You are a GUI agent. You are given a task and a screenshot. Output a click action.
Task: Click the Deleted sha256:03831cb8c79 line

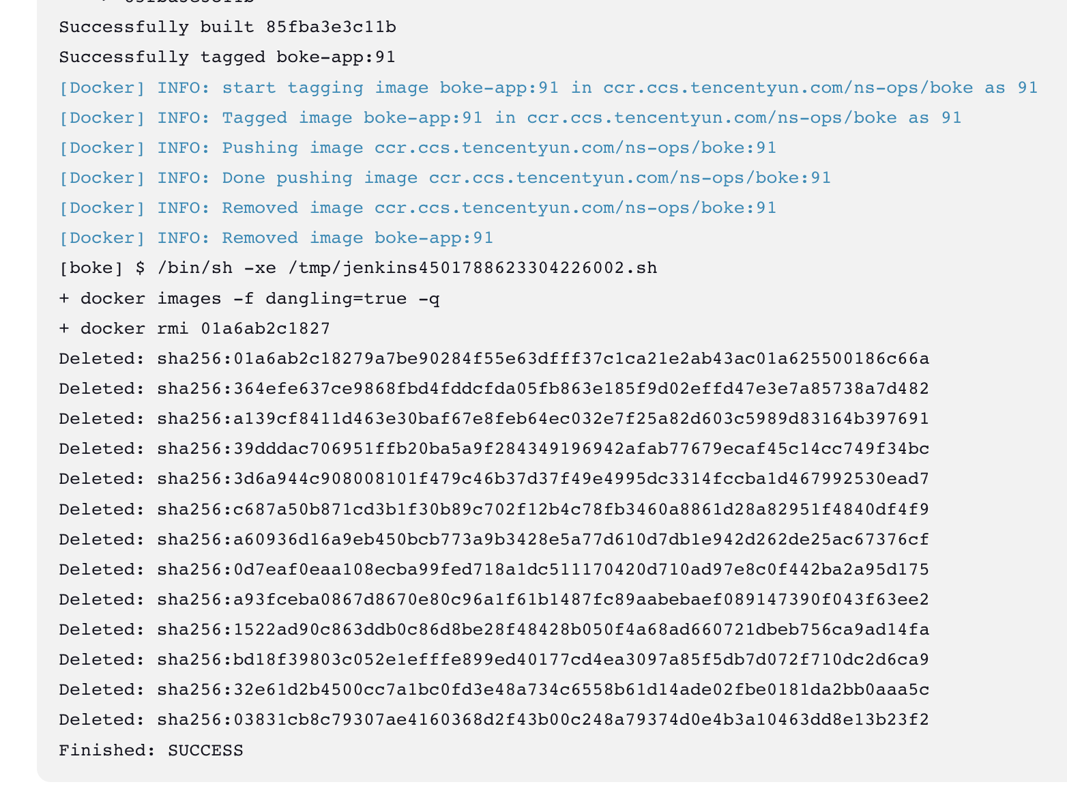click(x=494, y=720)
